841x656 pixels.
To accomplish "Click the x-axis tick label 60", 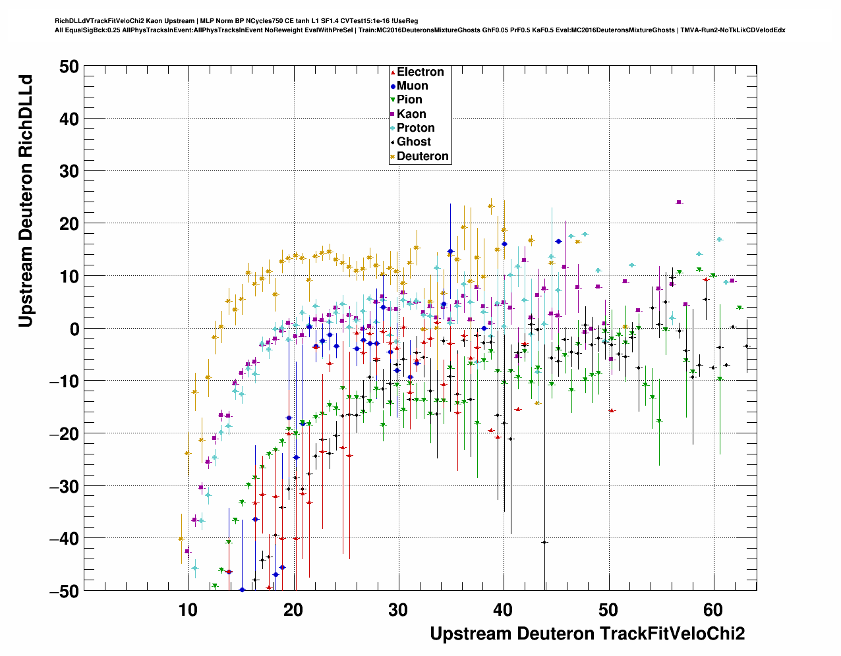I will point(714,609).
